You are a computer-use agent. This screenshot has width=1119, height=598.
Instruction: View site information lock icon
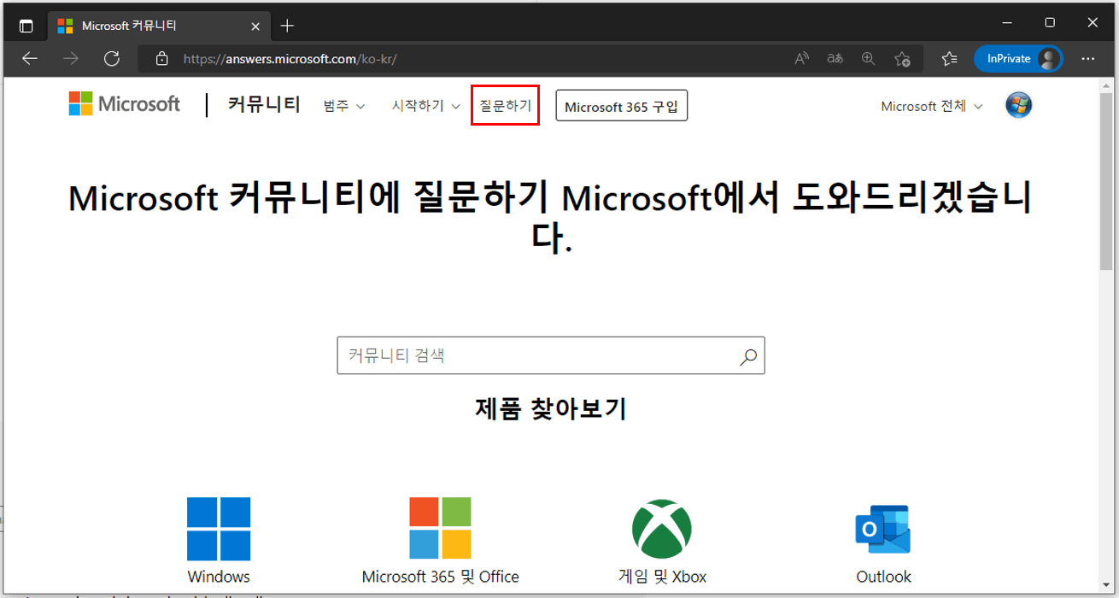[x=162, y=59]
